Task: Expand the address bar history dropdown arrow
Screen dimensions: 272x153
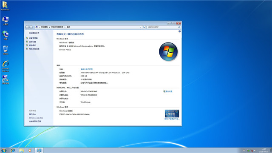Action: tap(141, 27)
